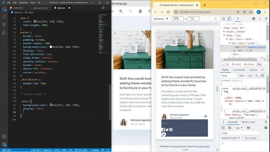
Task: Click the share arrow next to Michelle Appleton
Action: 205,117
